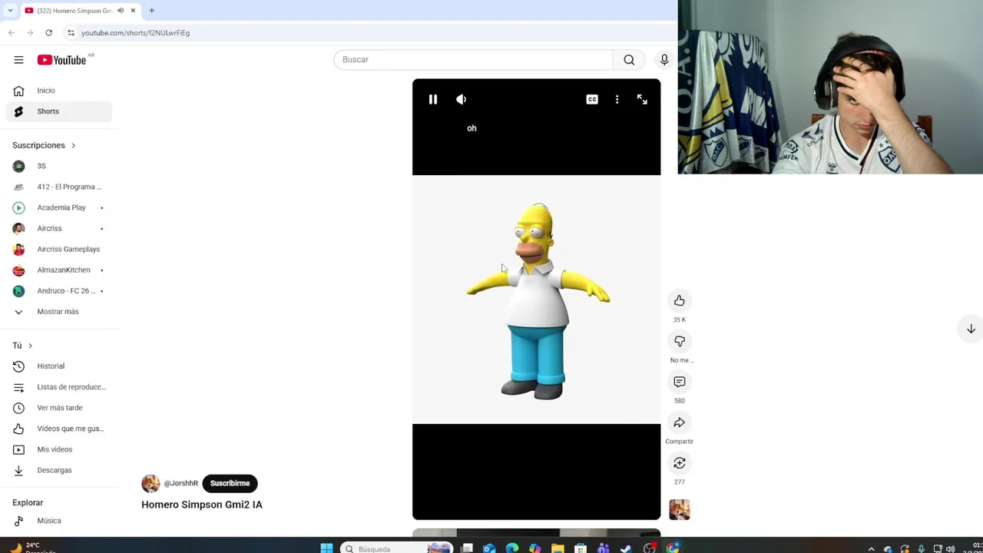983x553 pixels.
Task: Click the Homero Simpson Gmi2 IA title
Action: [202, 505]
